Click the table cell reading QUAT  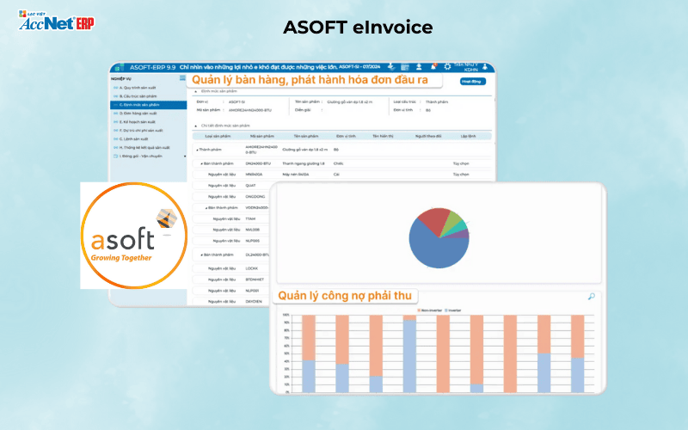[x=250, y=186]
